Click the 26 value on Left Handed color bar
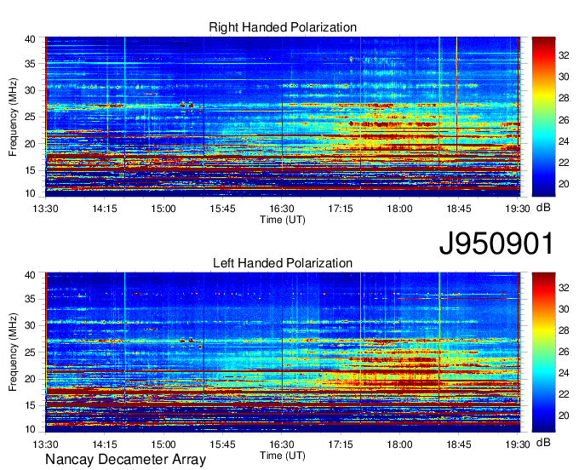 pyautogui.click(x=564, y=352)
